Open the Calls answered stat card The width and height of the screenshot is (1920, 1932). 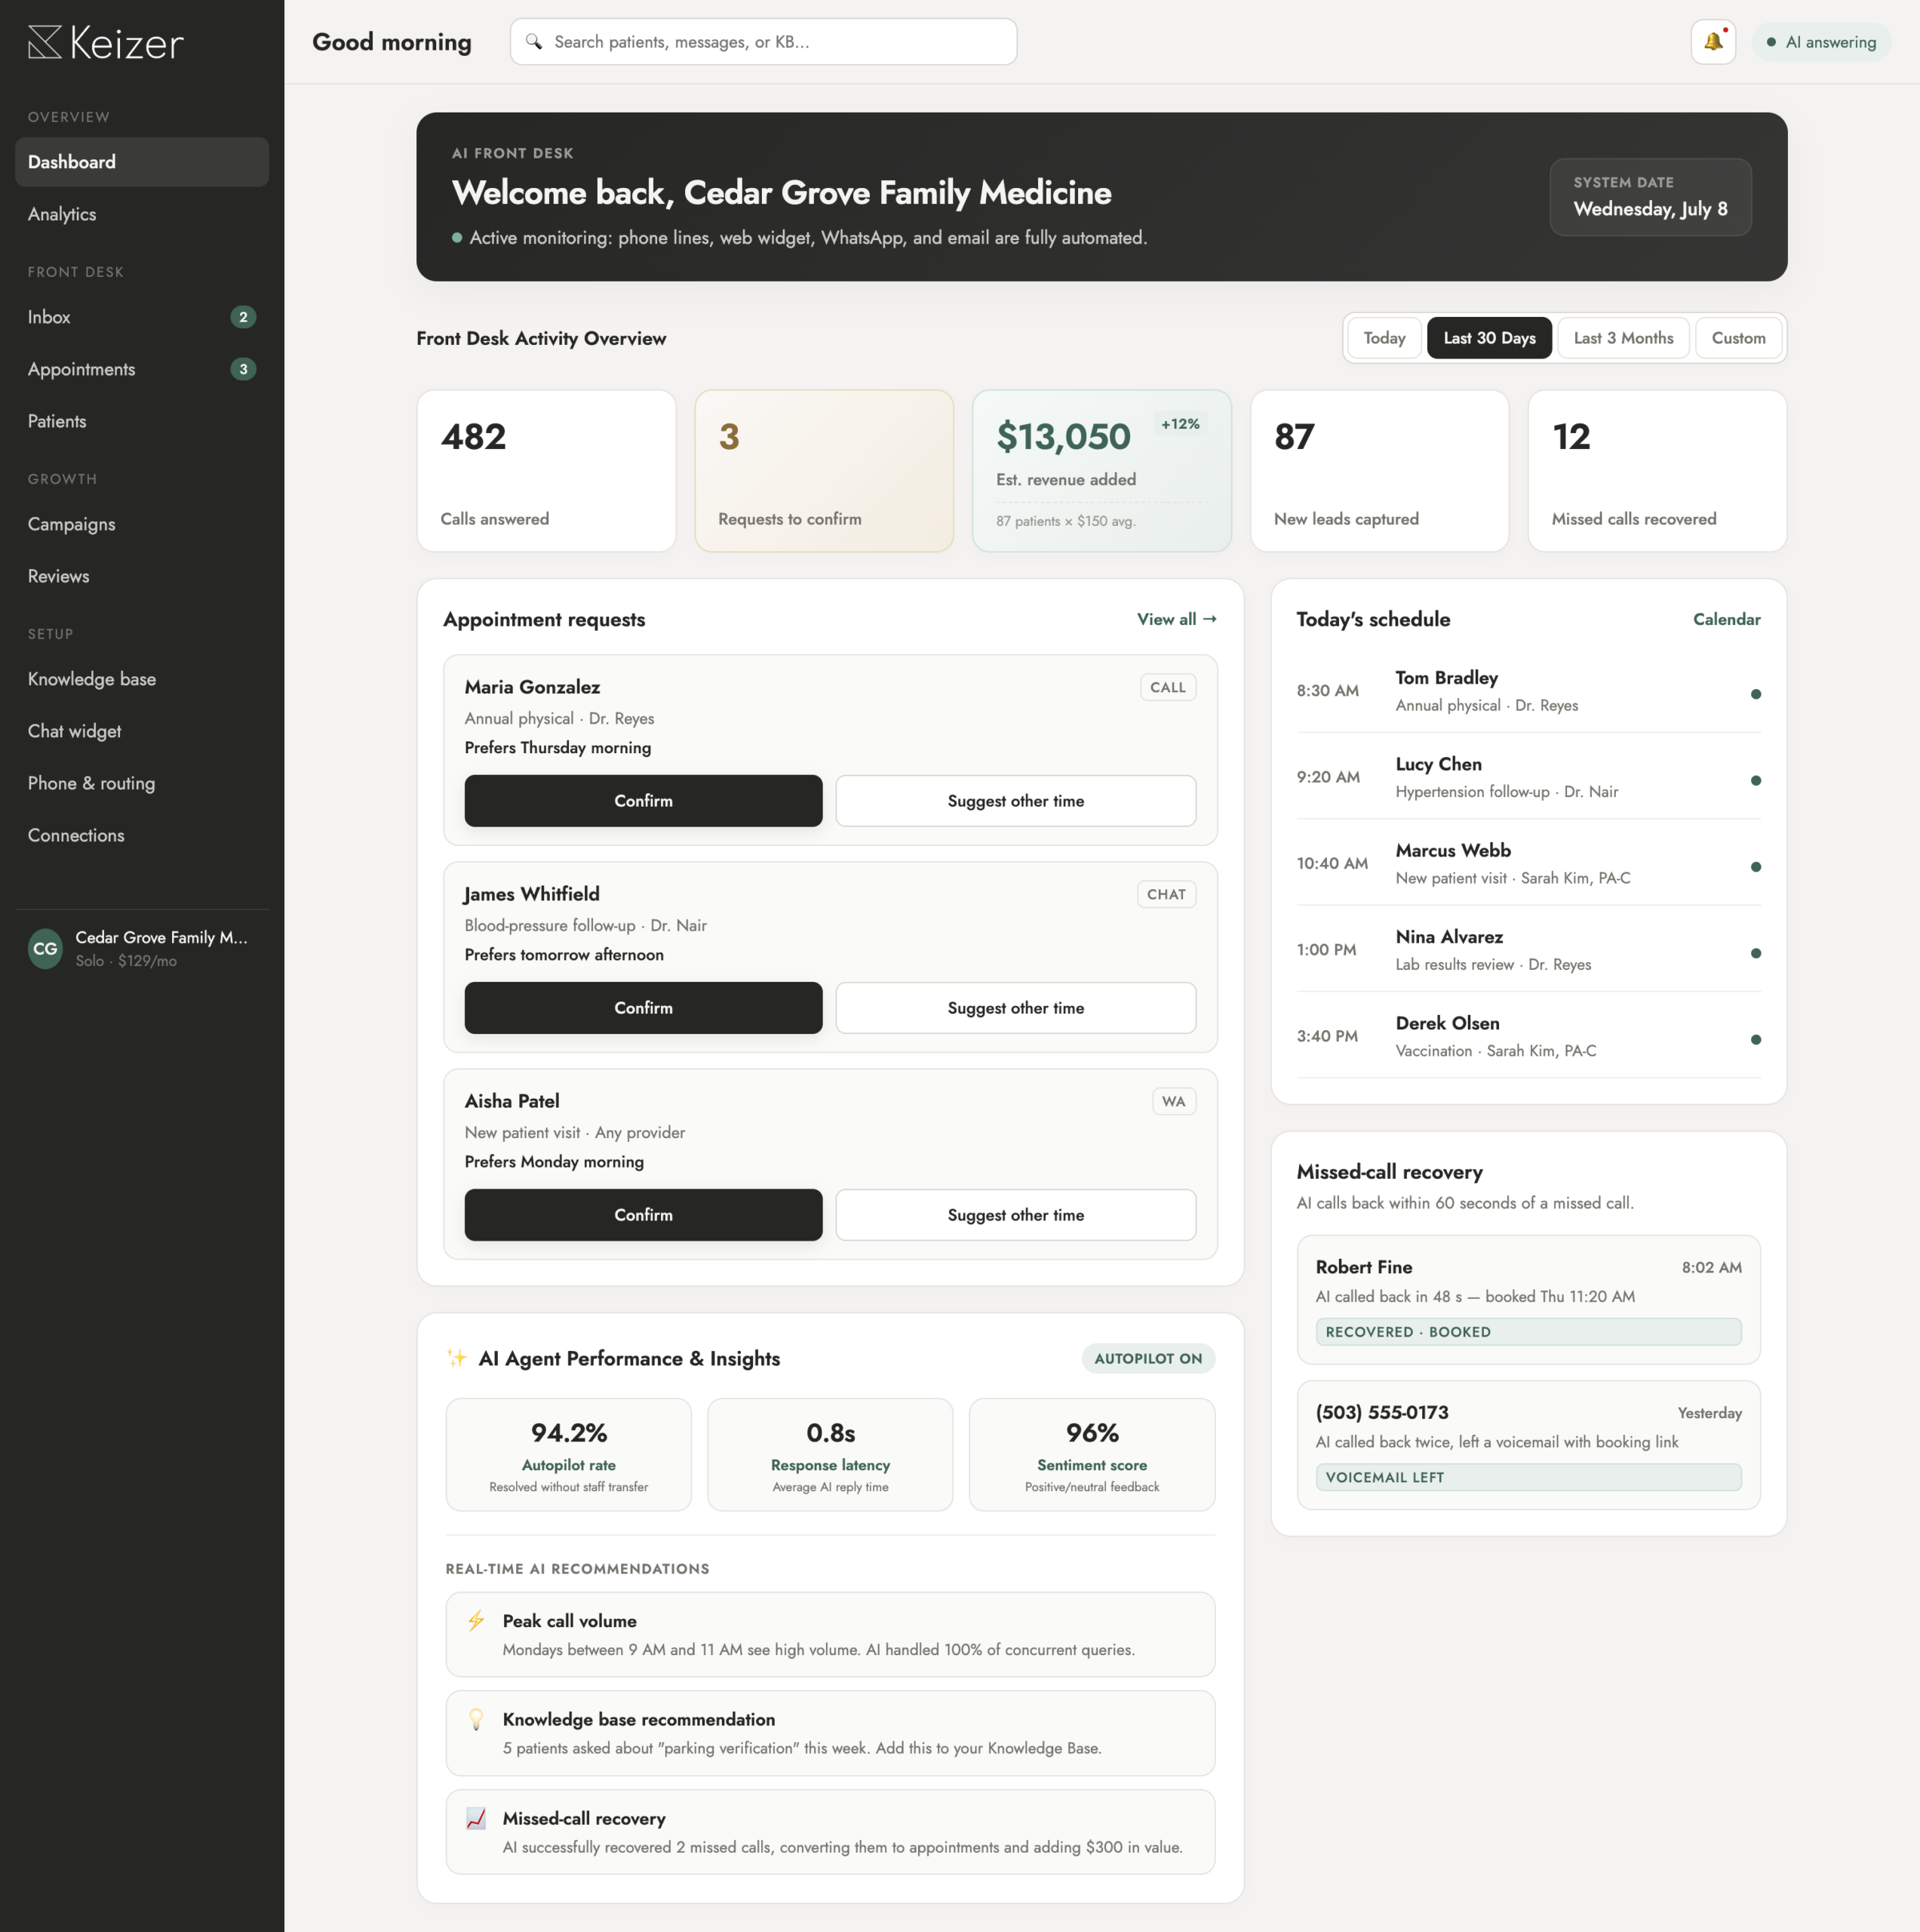click(545, 471)
